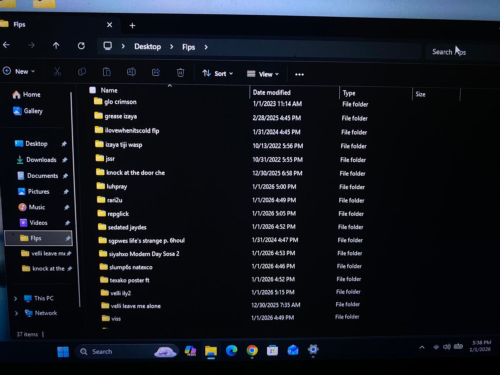Open the View dropdown menu
Screen dimensions: 500x375
click(x=263, y=74)
